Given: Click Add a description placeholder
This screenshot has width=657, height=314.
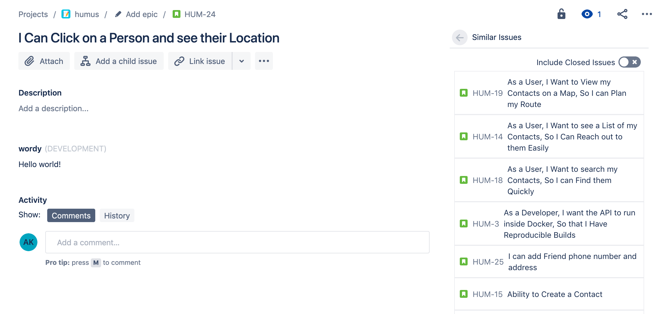Looking at the screenshot, I should pos(54,108).
